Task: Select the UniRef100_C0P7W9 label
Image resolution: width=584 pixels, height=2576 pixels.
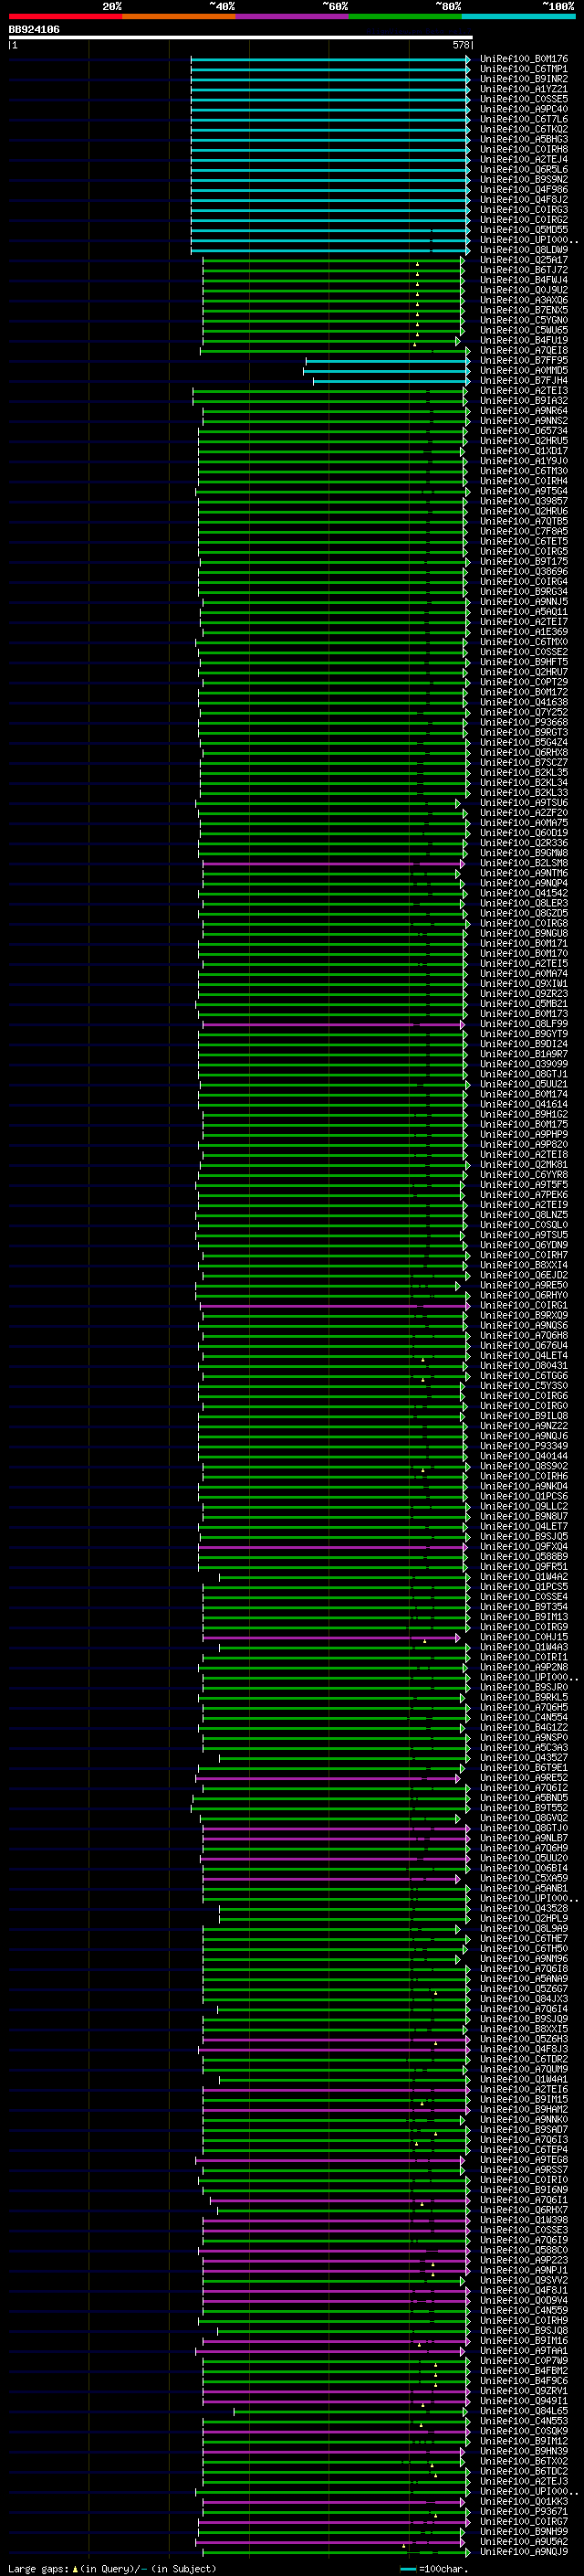Action: [523, 2360]
